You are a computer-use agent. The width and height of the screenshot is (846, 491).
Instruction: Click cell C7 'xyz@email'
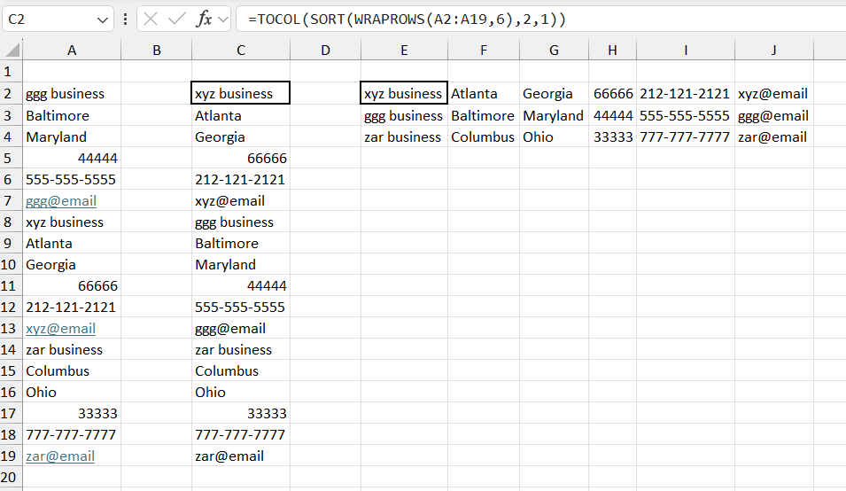(241, 200)
